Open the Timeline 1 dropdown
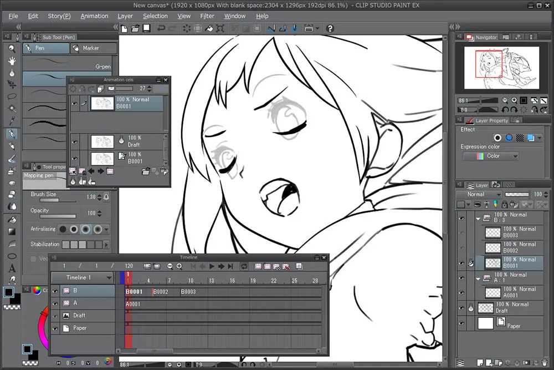The height and width of the screenshot is (370, 554). pyautogui.click(x=109, y=277)
